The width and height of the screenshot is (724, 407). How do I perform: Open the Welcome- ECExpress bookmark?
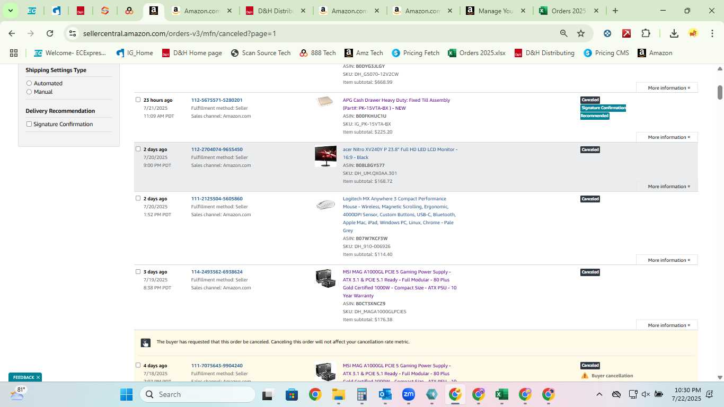pyautogui.click(x=70, y=53)
